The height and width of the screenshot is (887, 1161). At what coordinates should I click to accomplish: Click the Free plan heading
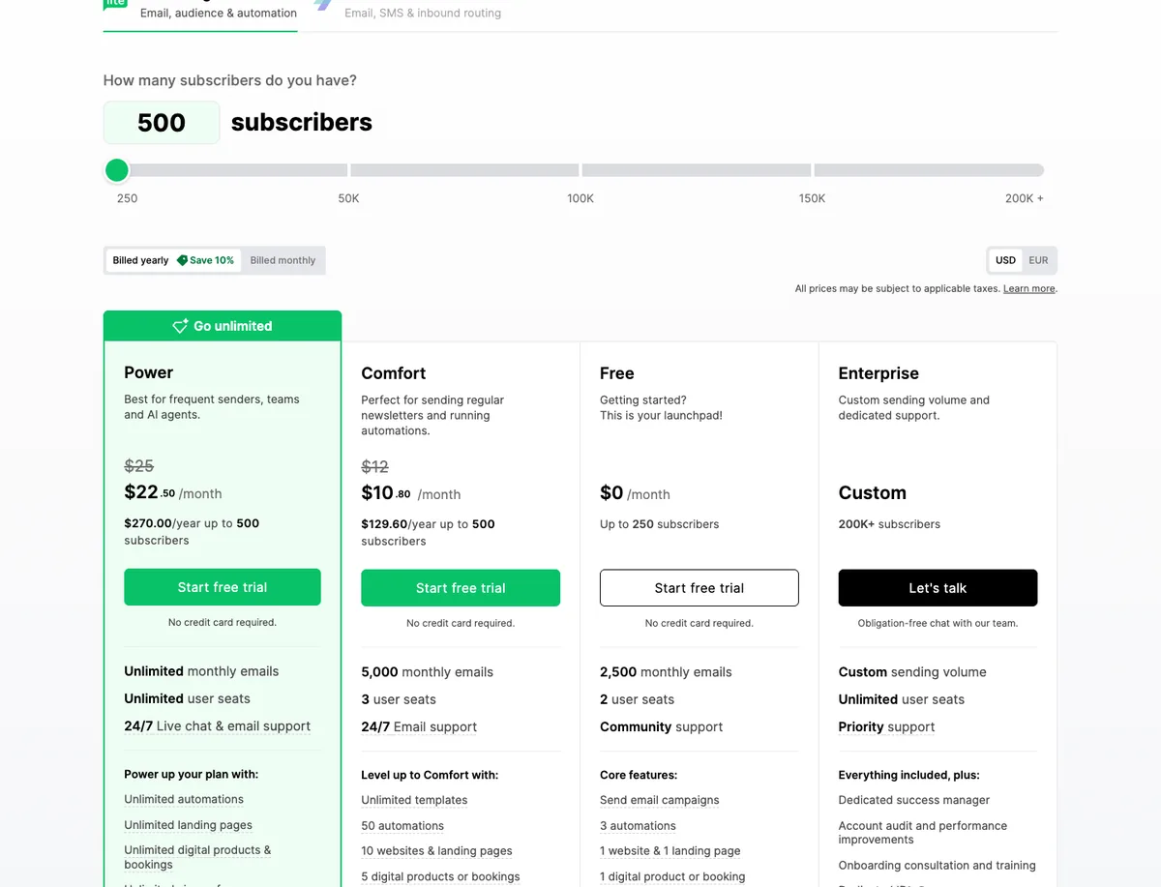coord(617,373)
